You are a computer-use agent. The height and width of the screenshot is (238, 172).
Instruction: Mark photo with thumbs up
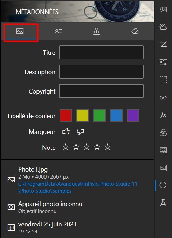pos(66,131)
